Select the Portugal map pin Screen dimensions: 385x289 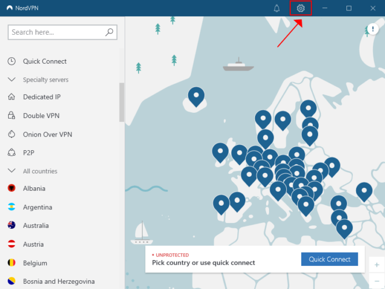coord(221,205)
